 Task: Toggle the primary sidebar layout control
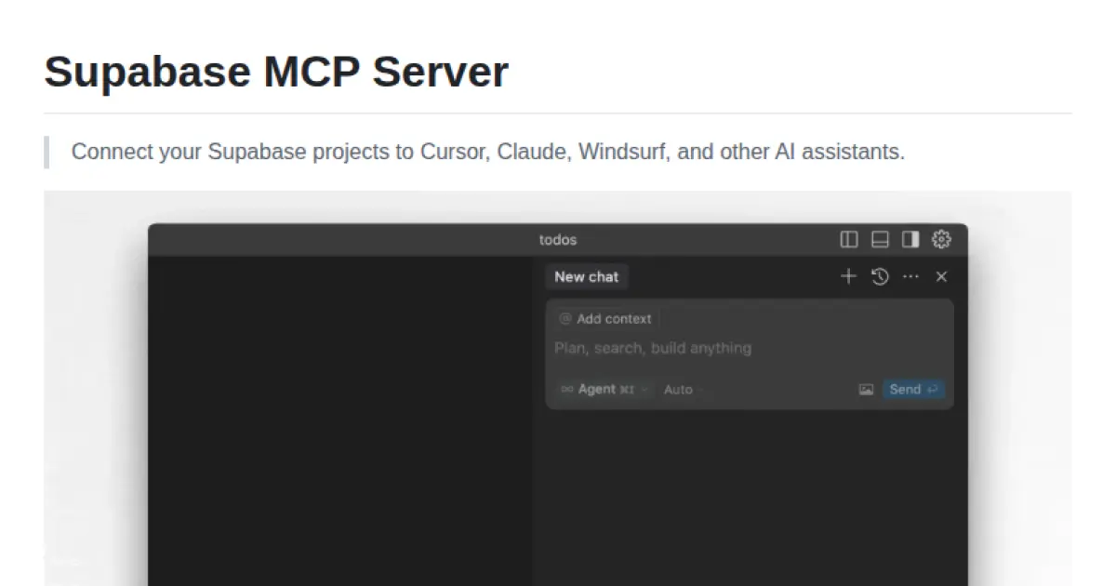848,239
